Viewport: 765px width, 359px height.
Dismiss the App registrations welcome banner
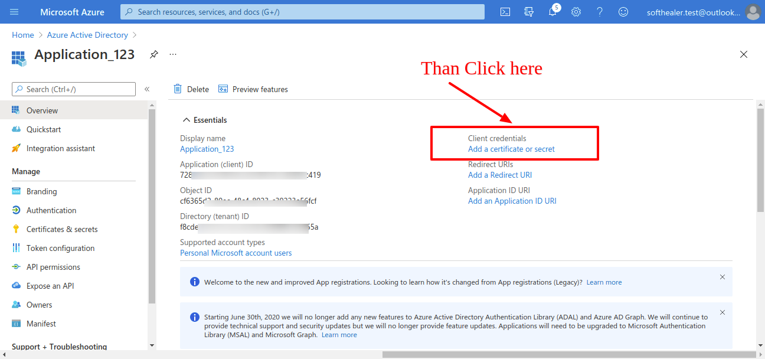tap(722, 277)
